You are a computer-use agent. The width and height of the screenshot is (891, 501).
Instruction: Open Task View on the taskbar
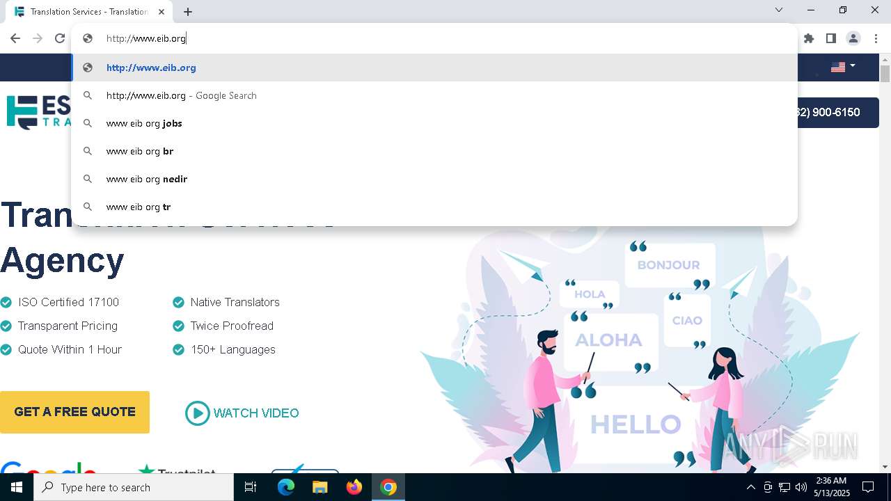pyautogui.click(x=251, y=487)
